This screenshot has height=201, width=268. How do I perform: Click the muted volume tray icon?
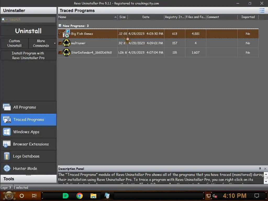pos(215,196)
